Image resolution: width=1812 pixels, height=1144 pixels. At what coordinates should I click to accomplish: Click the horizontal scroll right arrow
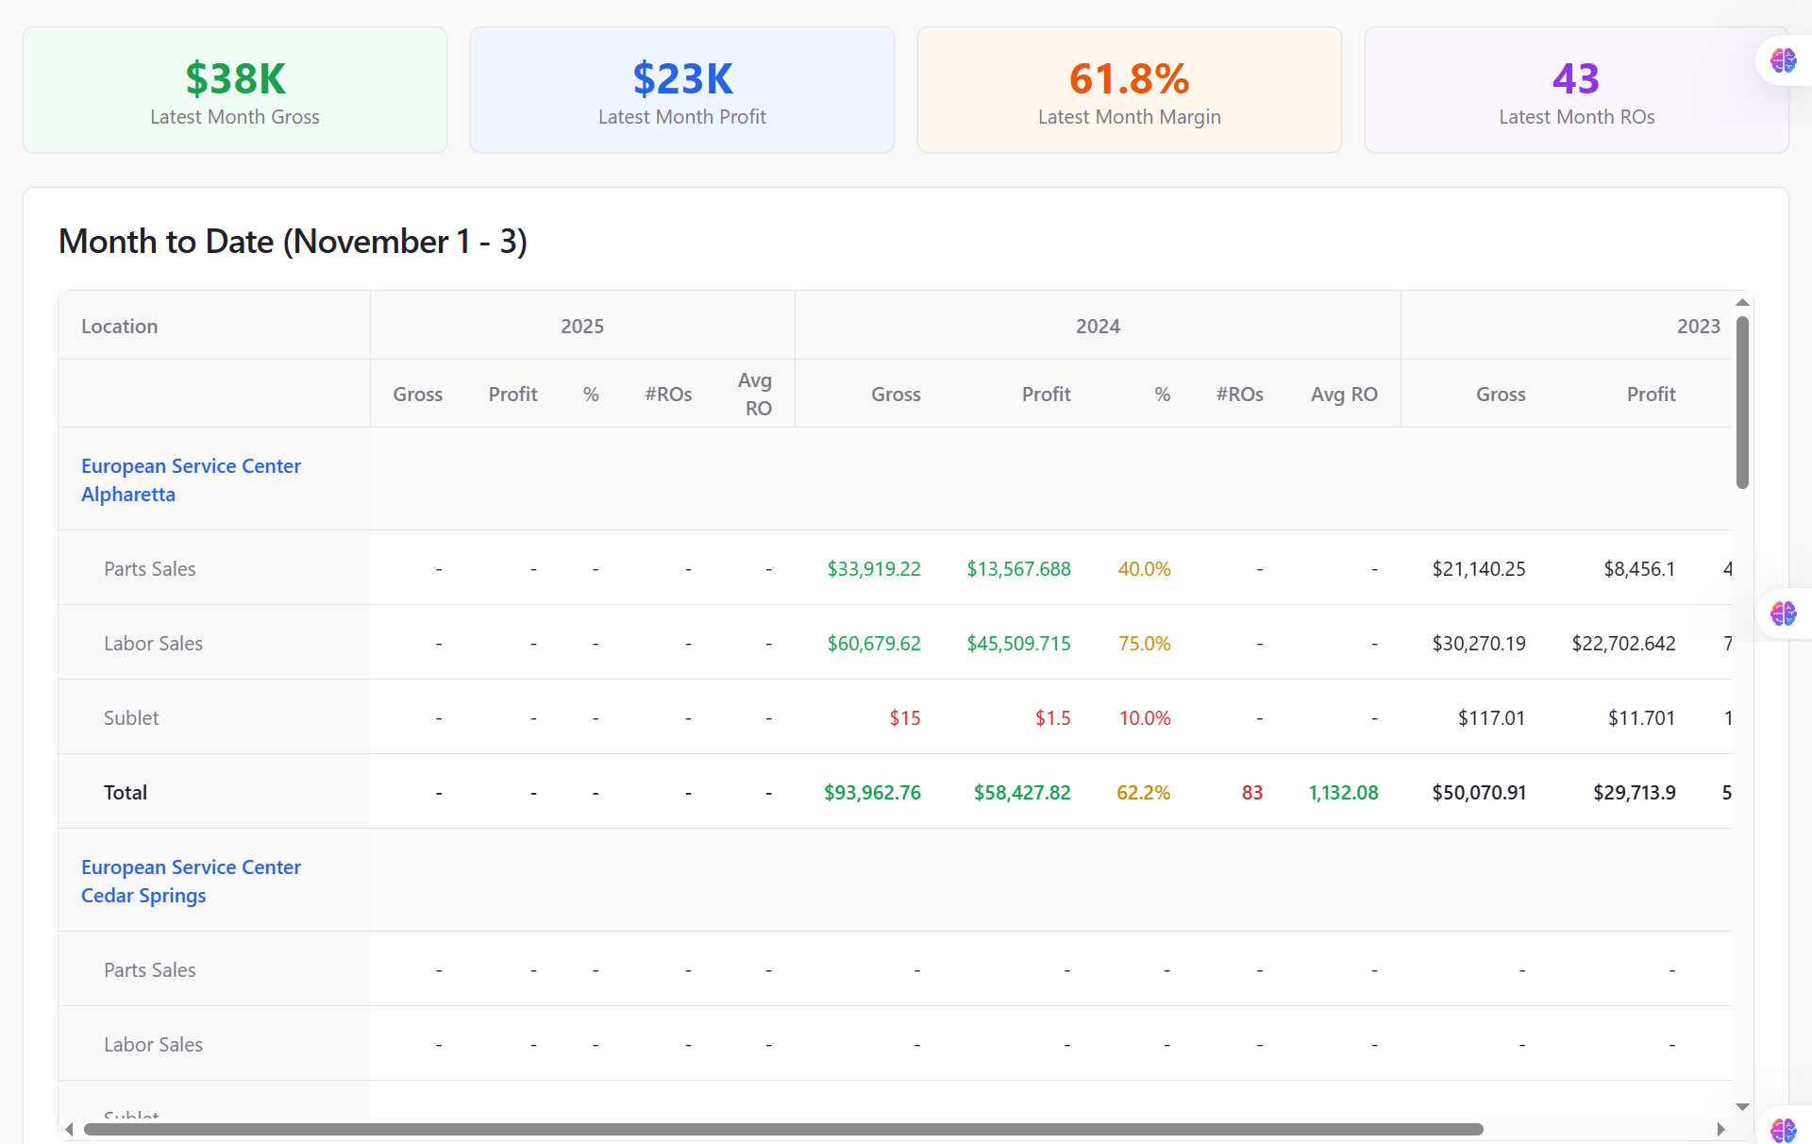pyautogui.click(x=1720, y=1129)
